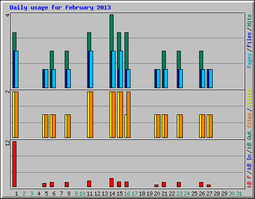Screen dimensions: 255x199
Task: Select day label 15 on the x-axis
Action: [x=120, y=194]
